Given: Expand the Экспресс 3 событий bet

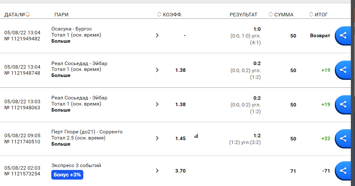Looking at the screenshot, I should [x=157, y=171].
